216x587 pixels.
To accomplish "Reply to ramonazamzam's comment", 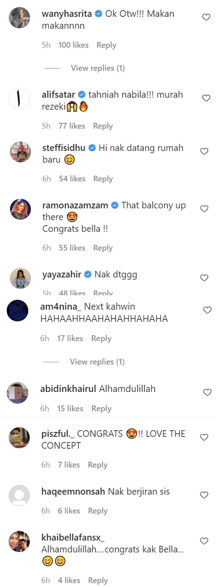I will coord(103,248).
